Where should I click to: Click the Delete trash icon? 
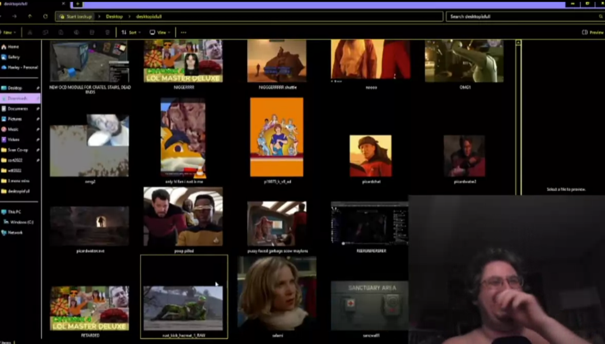107,32
